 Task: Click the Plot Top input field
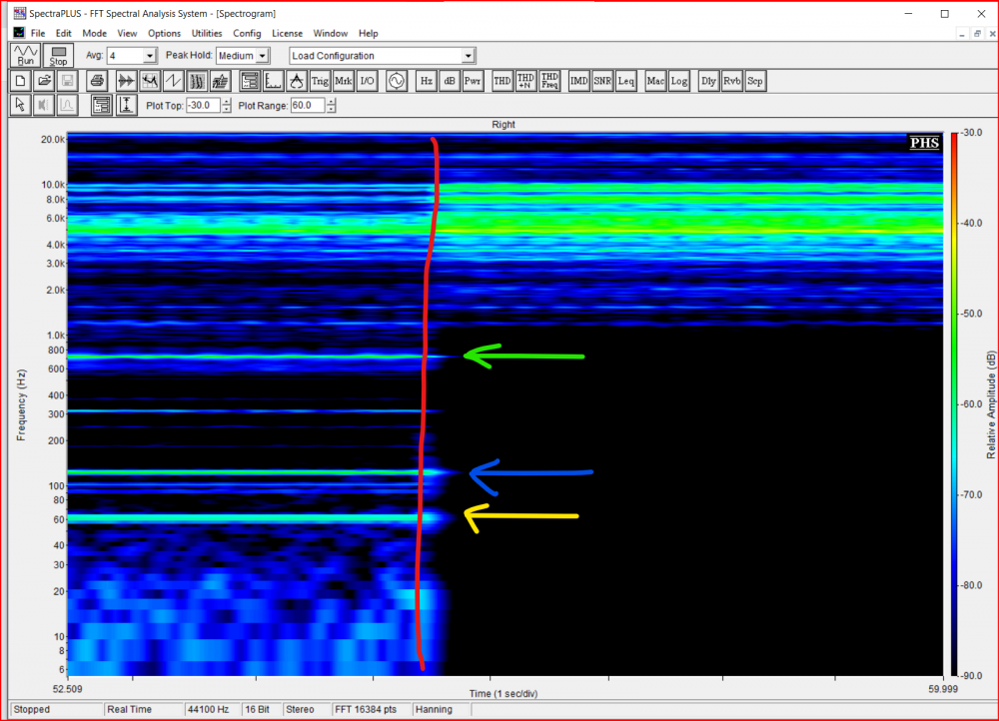pyautogui.click(x=203, y=106)
